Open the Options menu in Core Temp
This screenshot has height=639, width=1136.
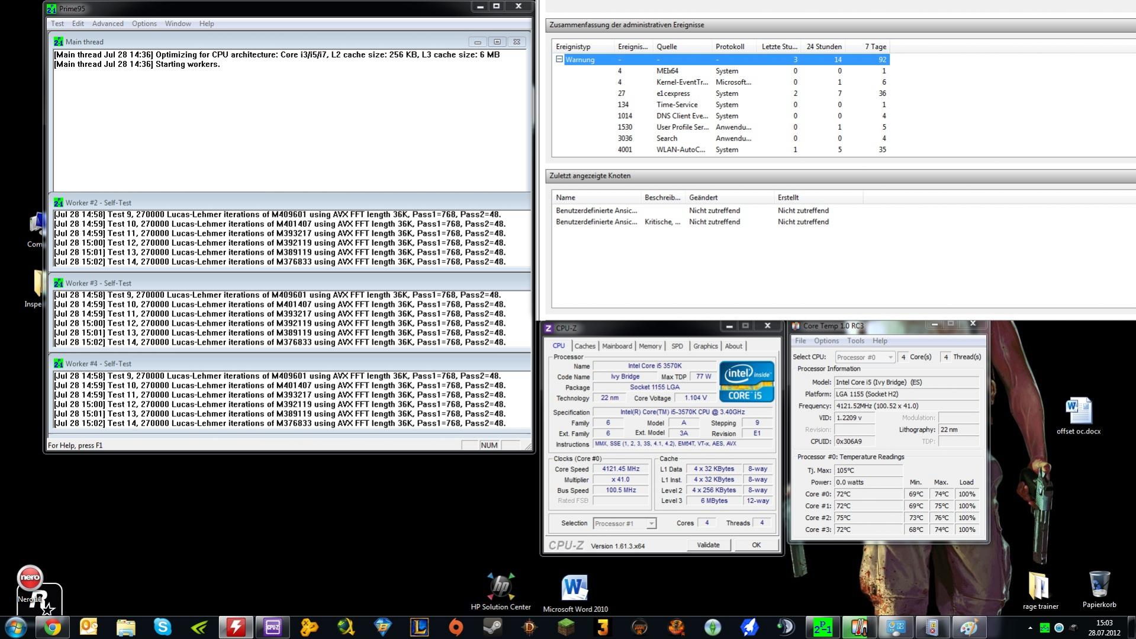tap(826, 341)
